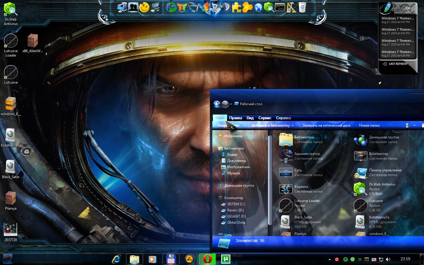Open the recent pages dropdown arrow
The height and width of the screenshot is (265, 424).
tap(231, 104)
